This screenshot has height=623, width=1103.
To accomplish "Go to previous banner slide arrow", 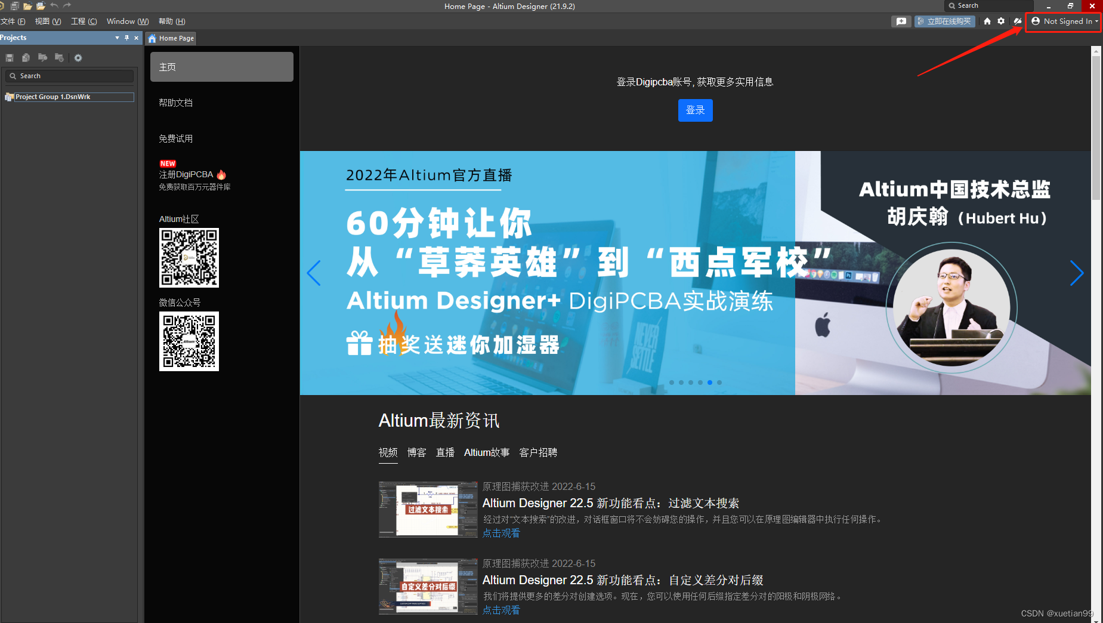I will pyautogui.click(x=314, y=273).
